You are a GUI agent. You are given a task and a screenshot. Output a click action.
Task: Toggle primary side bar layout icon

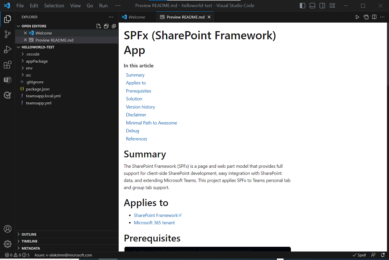(302, 5)
